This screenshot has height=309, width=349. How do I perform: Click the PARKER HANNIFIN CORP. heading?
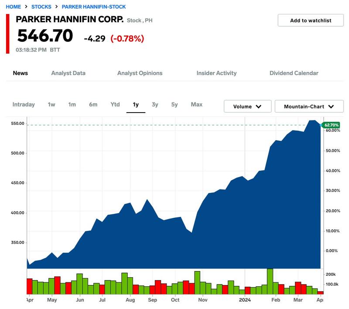[70, 19]
